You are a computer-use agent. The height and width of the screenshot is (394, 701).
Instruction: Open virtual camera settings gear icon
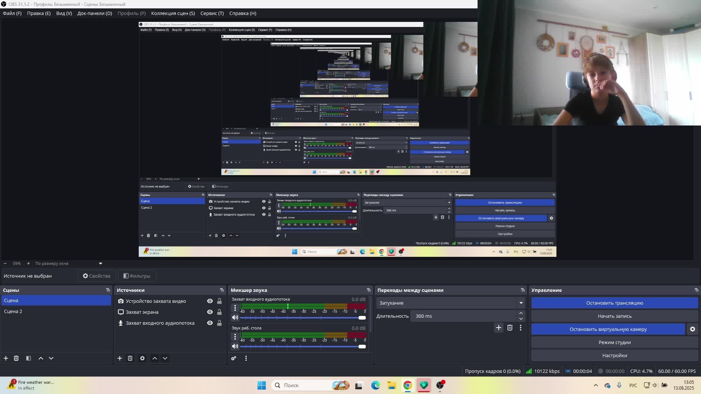[692, 329]
